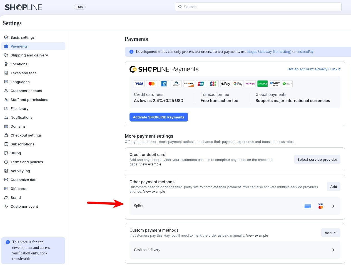Image resolution: width=351 pixels, height=265 pixels.
Task: Open Splitit row via its chevron
Action: [x=333, y=206]
